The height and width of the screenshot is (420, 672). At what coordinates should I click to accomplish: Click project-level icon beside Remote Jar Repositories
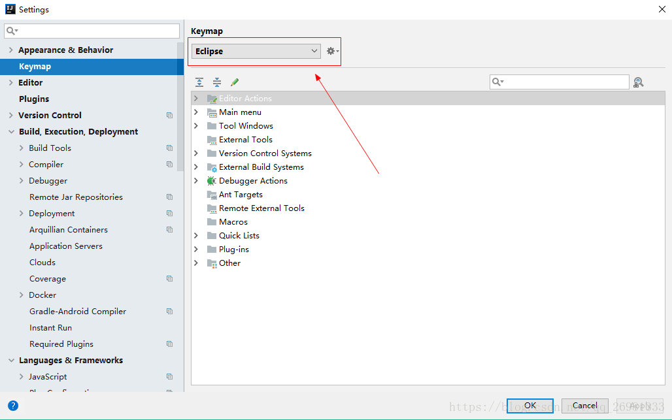pyautogui.click(x=170, y=197)
